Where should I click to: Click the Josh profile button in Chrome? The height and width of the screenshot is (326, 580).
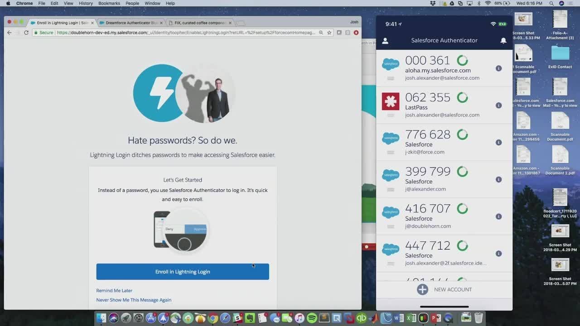(354, 22)
